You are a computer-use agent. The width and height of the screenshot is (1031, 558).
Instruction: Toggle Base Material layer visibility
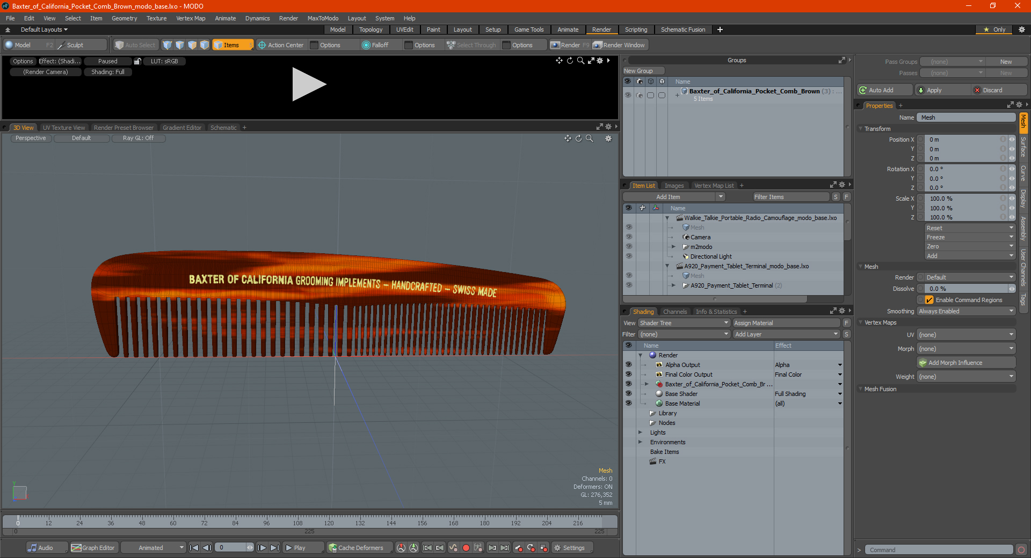point(628,403)
